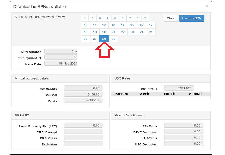Click the Close button
This screenshot has width=225, height=155.
click(x=171, y=18)
